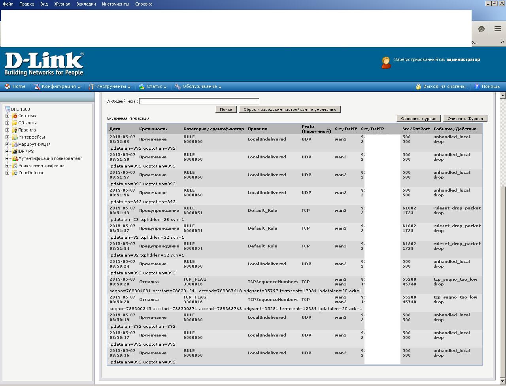
Task: Select the ZoneDefense folder icon
Action: (x=15, y=173)
